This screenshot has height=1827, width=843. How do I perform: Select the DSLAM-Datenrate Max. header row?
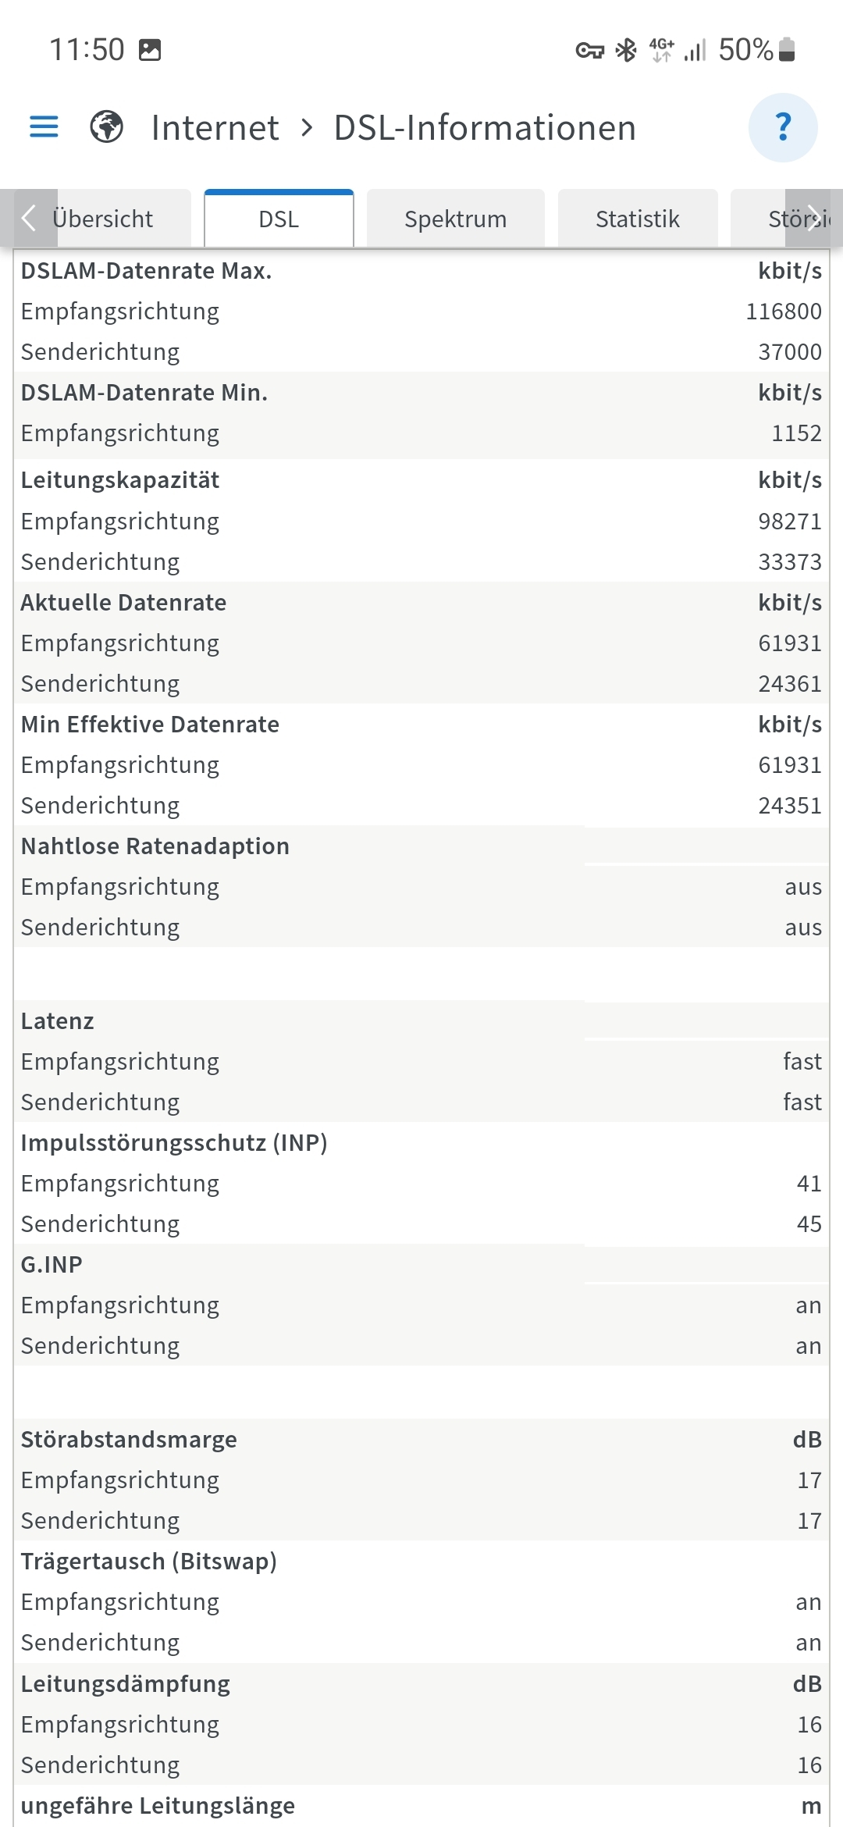click(x=146, y=271)
